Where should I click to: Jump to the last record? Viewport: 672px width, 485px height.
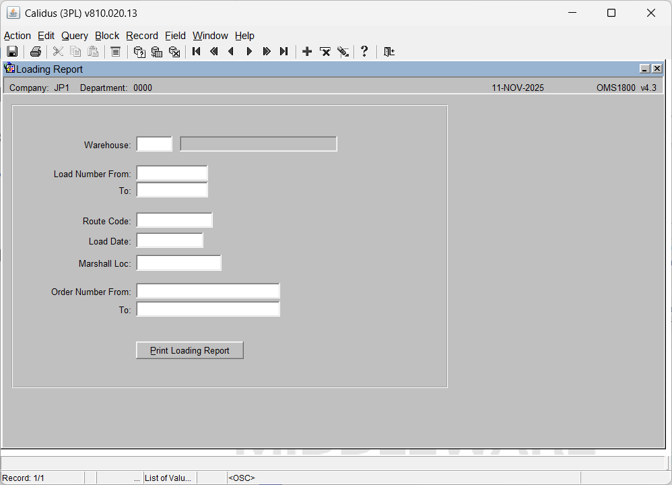pyautogui.click(x=283, y=52)
